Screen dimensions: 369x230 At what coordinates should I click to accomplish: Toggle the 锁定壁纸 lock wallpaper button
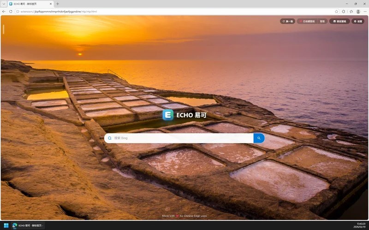pos(339,21)
